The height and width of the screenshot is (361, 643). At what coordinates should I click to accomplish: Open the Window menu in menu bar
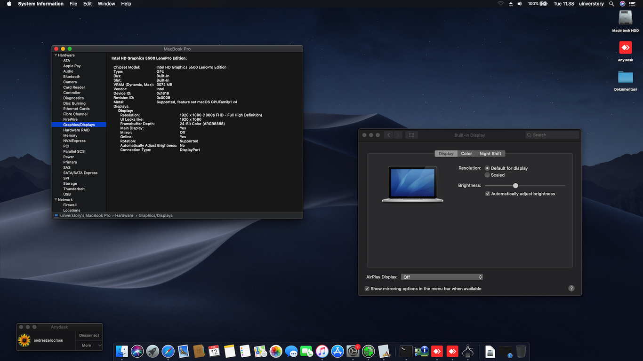click(x=106, y=4)
